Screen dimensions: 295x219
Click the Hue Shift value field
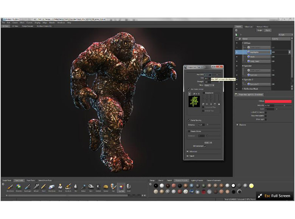pos(207,75)
